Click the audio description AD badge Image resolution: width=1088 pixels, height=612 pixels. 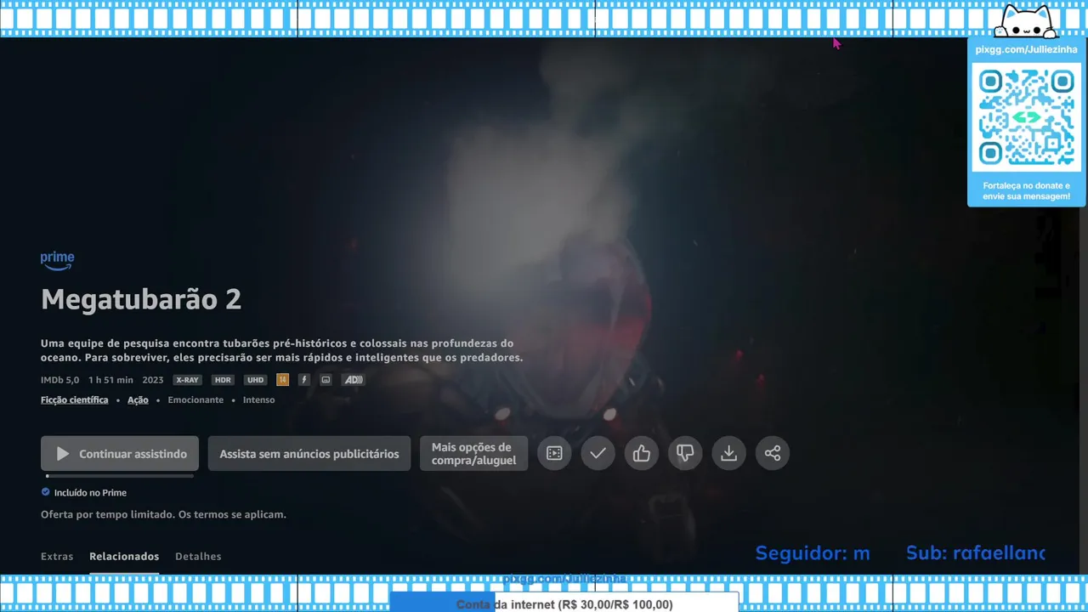point(353,380)
